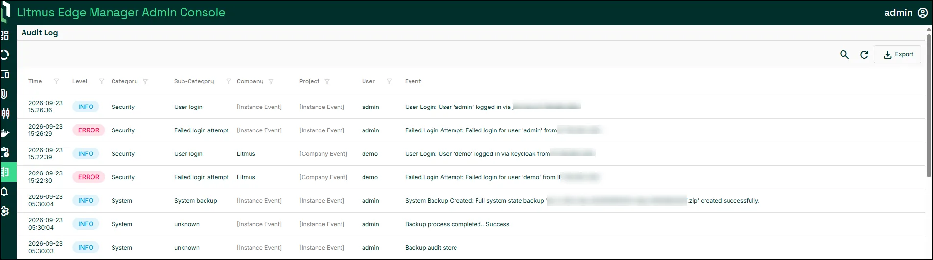Select the 'Backup process completed.. Success' event

(457, 224)
